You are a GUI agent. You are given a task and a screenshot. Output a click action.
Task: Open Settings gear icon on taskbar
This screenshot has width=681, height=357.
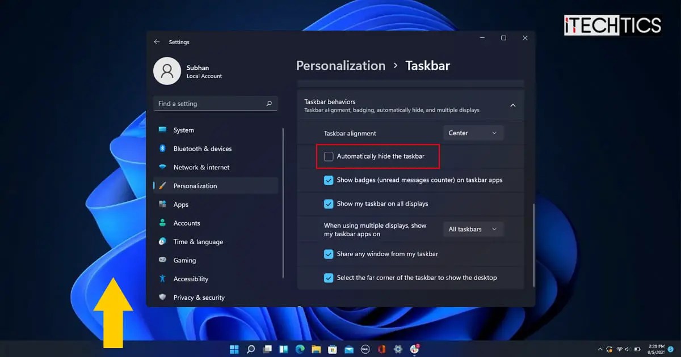pyautogui.click(x=398, y=350)
